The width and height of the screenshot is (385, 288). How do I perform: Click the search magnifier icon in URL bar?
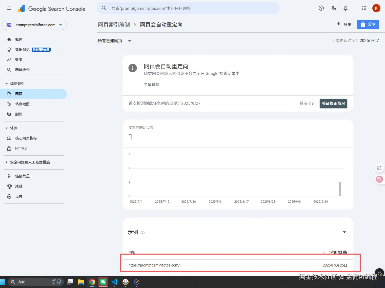point(104,8)
